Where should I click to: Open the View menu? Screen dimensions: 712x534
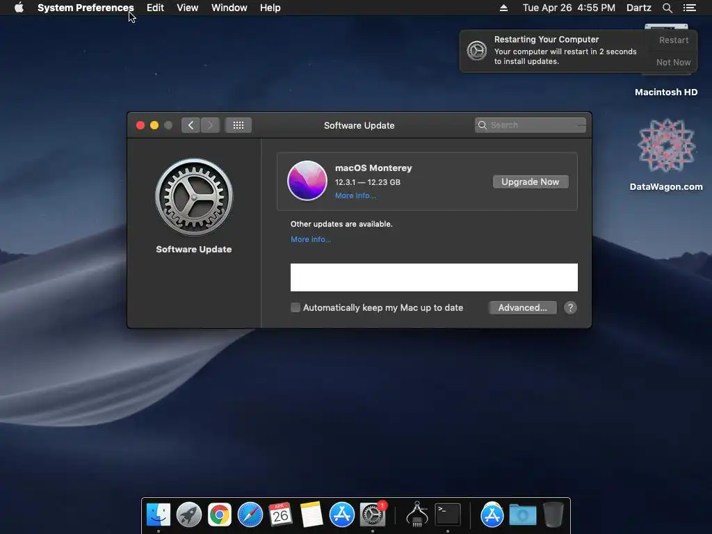pyautogui.click(x=187, y=8)
